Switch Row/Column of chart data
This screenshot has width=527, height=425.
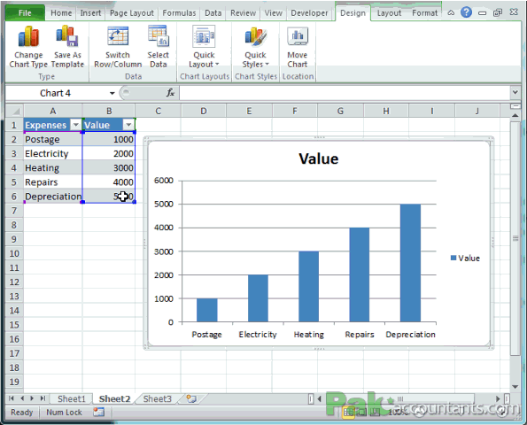(x=118, y=47)
